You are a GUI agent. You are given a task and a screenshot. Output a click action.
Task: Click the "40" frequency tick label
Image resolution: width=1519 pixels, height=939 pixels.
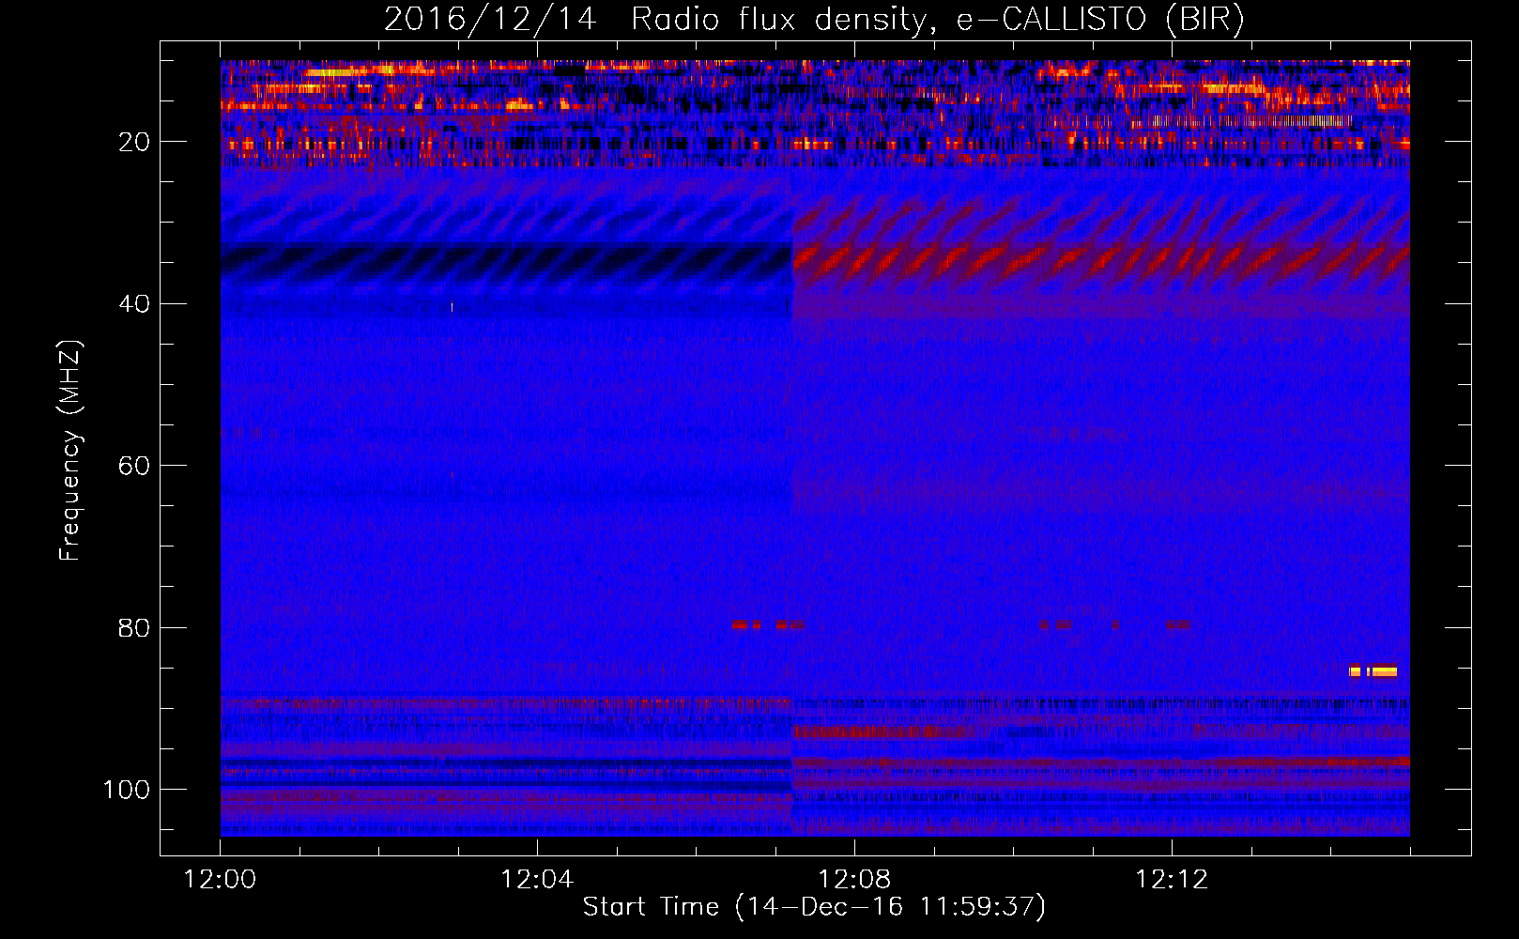point(134,304)
